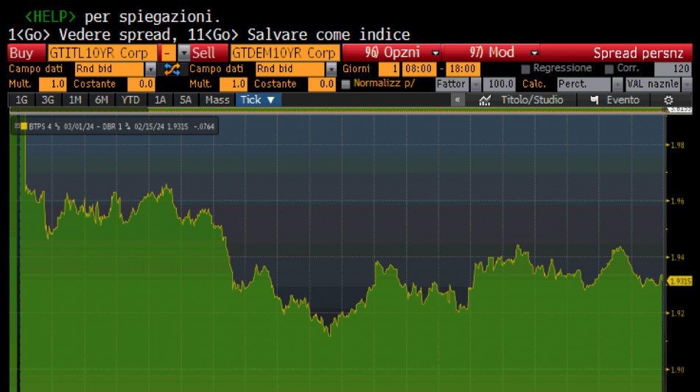The width and height of the screenshot is (700, 392).
Task: Enable the Corr. checkbox
Action: (609, 68)
